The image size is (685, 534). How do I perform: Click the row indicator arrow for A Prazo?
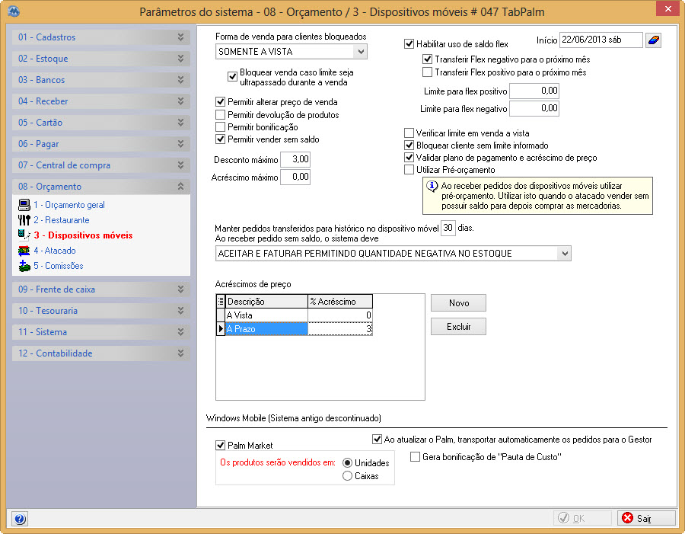click(x=221, y=328)
